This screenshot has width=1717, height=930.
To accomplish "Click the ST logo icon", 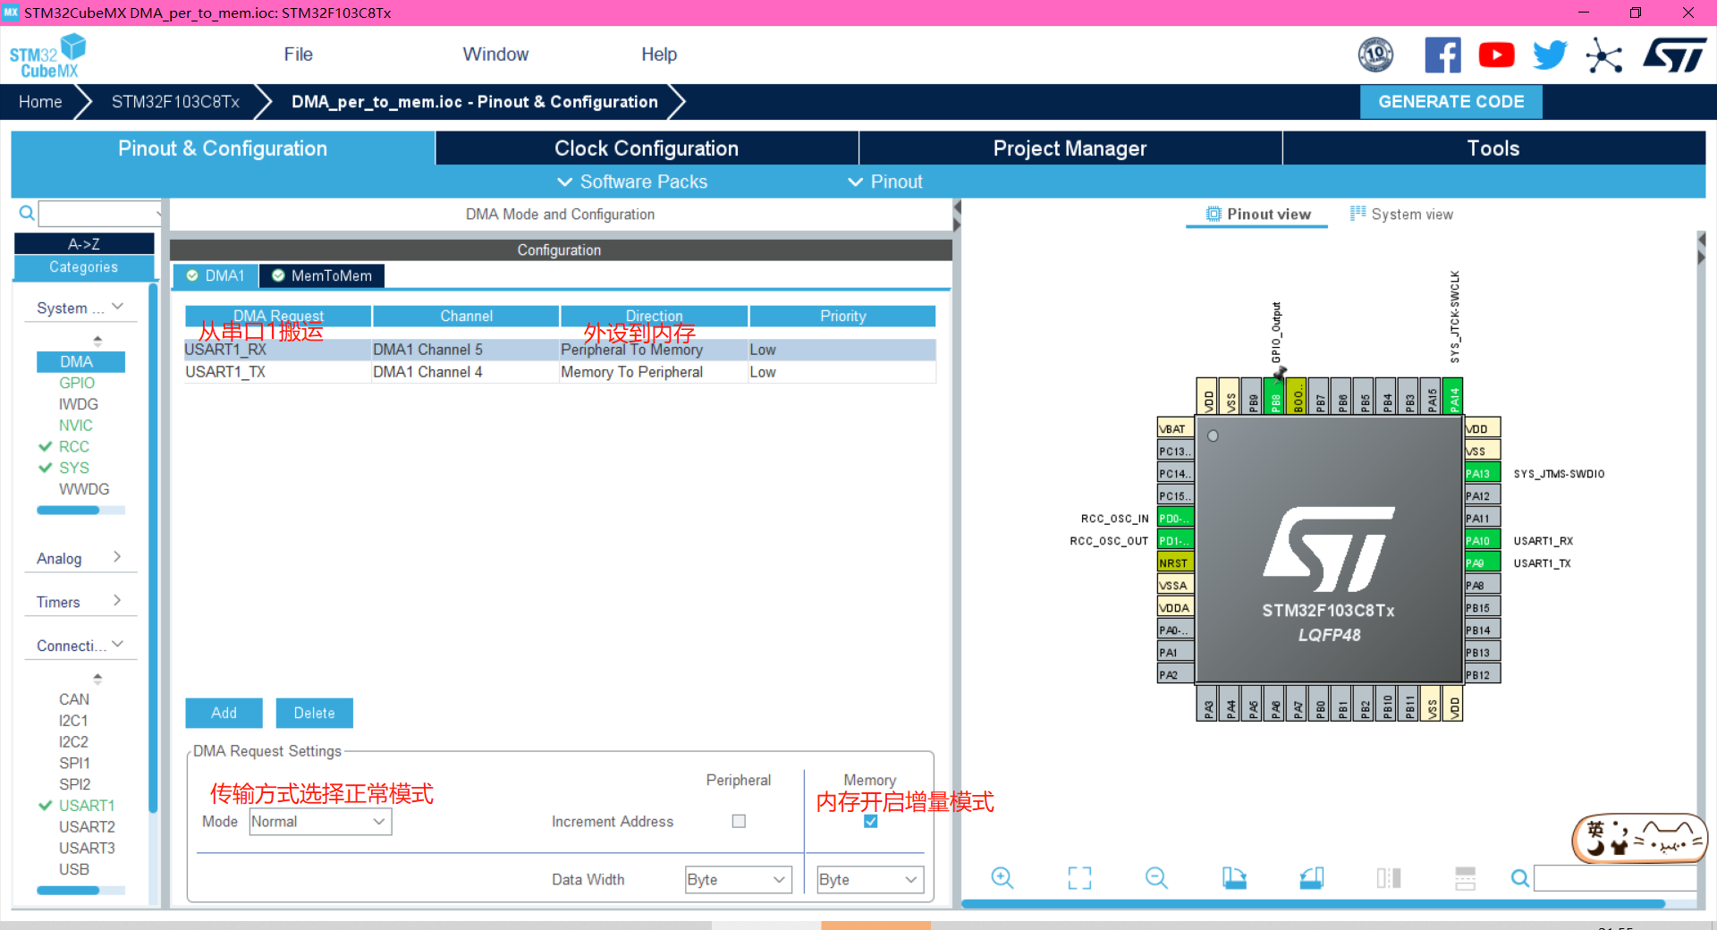I will (x=1674, y=55).
